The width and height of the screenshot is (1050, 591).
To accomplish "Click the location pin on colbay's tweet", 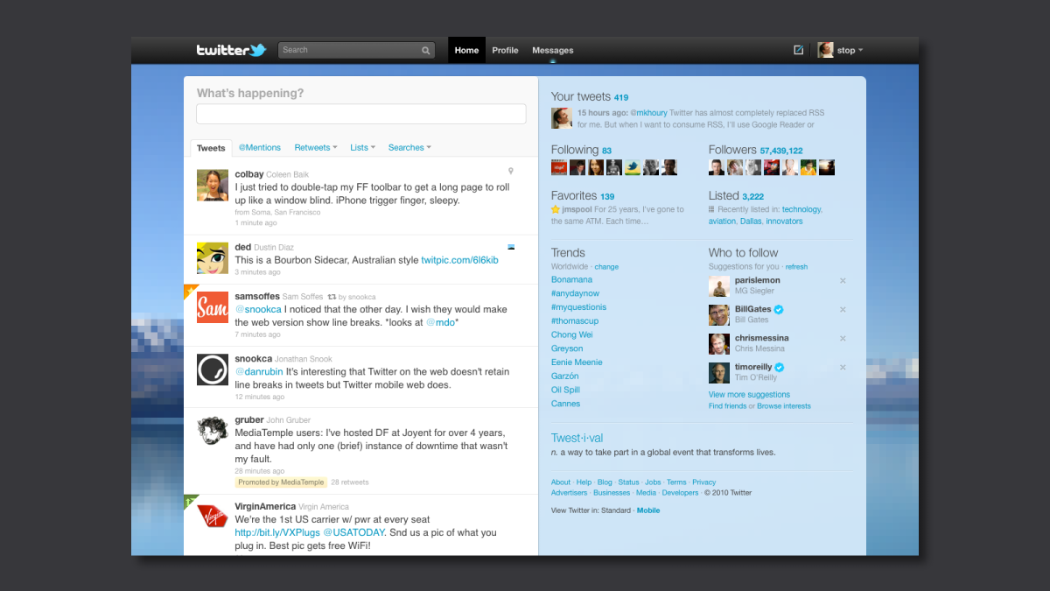I will (x=511, y=171).
